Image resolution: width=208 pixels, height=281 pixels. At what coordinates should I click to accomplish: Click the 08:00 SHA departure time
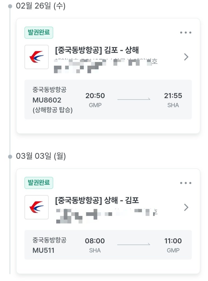pyautogui.click(x=95, y=241)
